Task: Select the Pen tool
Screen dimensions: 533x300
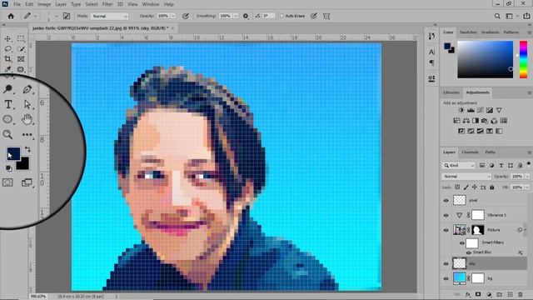Action: pyautogui.click(x=27, y=89)
